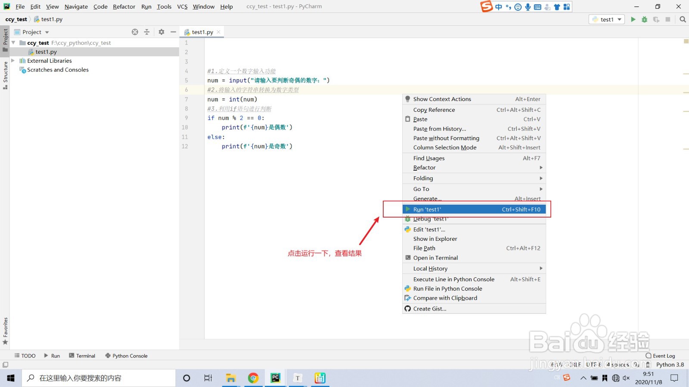Choose Paste without Formatting
This screenshot has height=387, width=689.
474,138
